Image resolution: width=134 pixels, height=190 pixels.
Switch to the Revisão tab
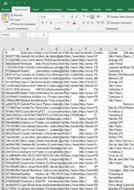[97, 9]
